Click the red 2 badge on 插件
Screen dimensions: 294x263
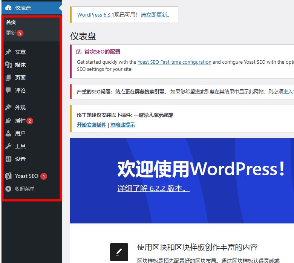tap(30, 121)
